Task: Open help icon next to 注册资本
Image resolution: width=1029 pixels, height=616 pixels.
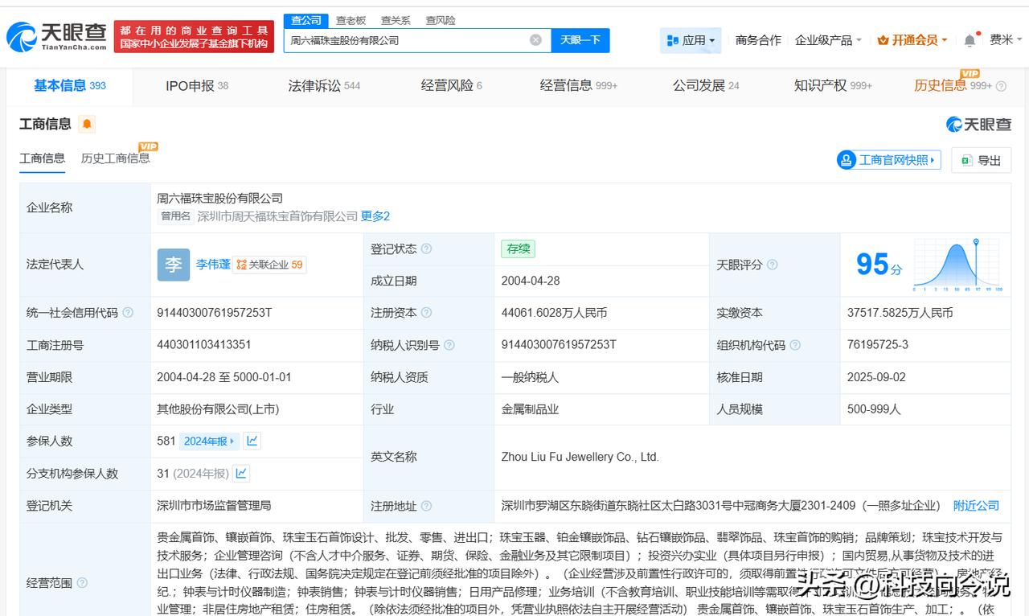Action: 426,313
